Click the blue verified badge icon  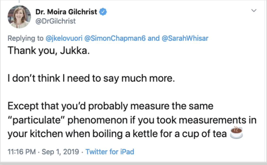[103, 12]
